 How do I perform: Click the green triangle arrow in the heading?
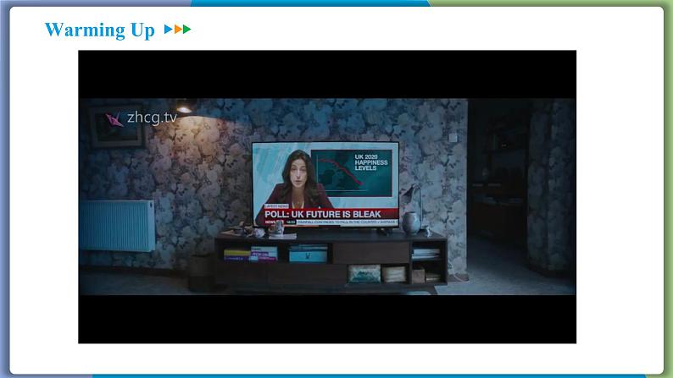[186, 30]
